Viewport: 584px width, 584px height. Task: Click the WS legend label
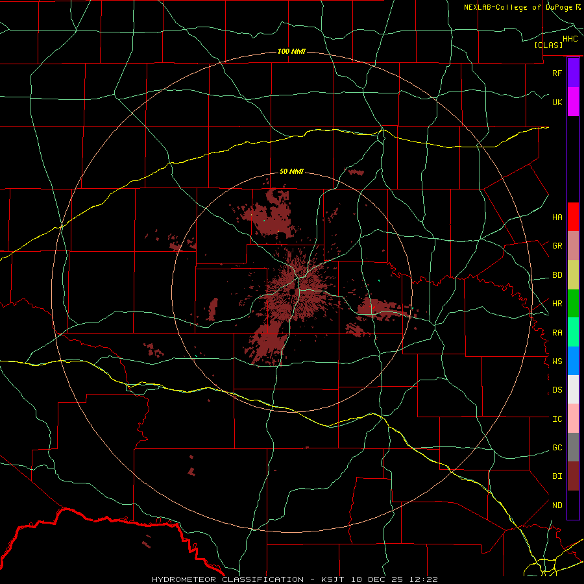point(557,361)
